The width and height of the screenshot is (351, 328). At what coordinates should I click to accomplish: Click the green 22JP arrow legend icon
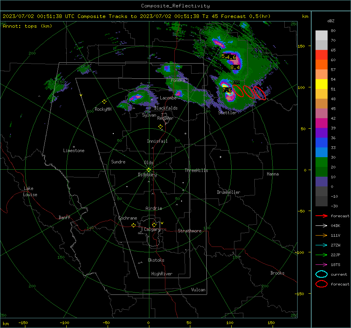(321, 255)
